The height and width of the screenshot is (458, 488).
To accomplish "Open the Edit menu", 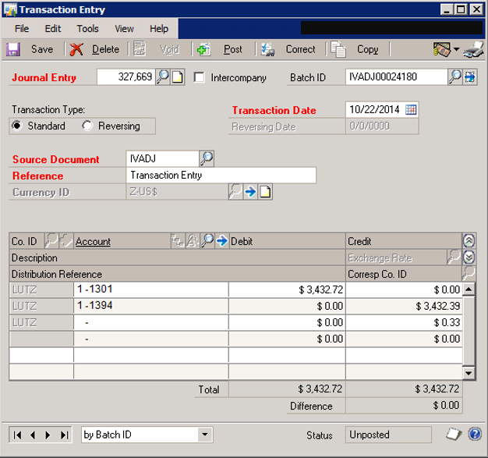I will 52,29.
